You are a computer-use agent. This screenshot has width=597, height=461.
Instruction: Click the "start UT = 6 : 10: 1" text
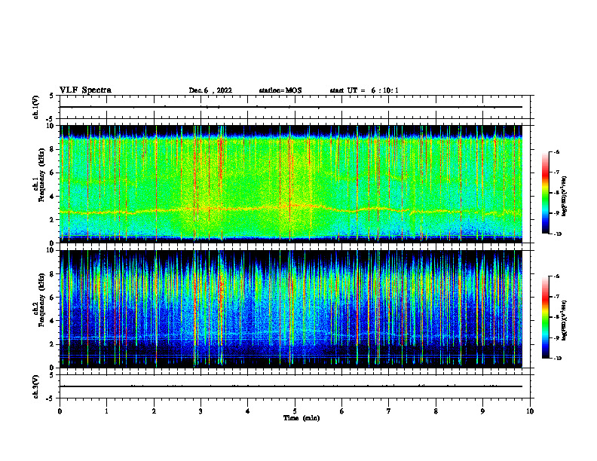[364, 90]
